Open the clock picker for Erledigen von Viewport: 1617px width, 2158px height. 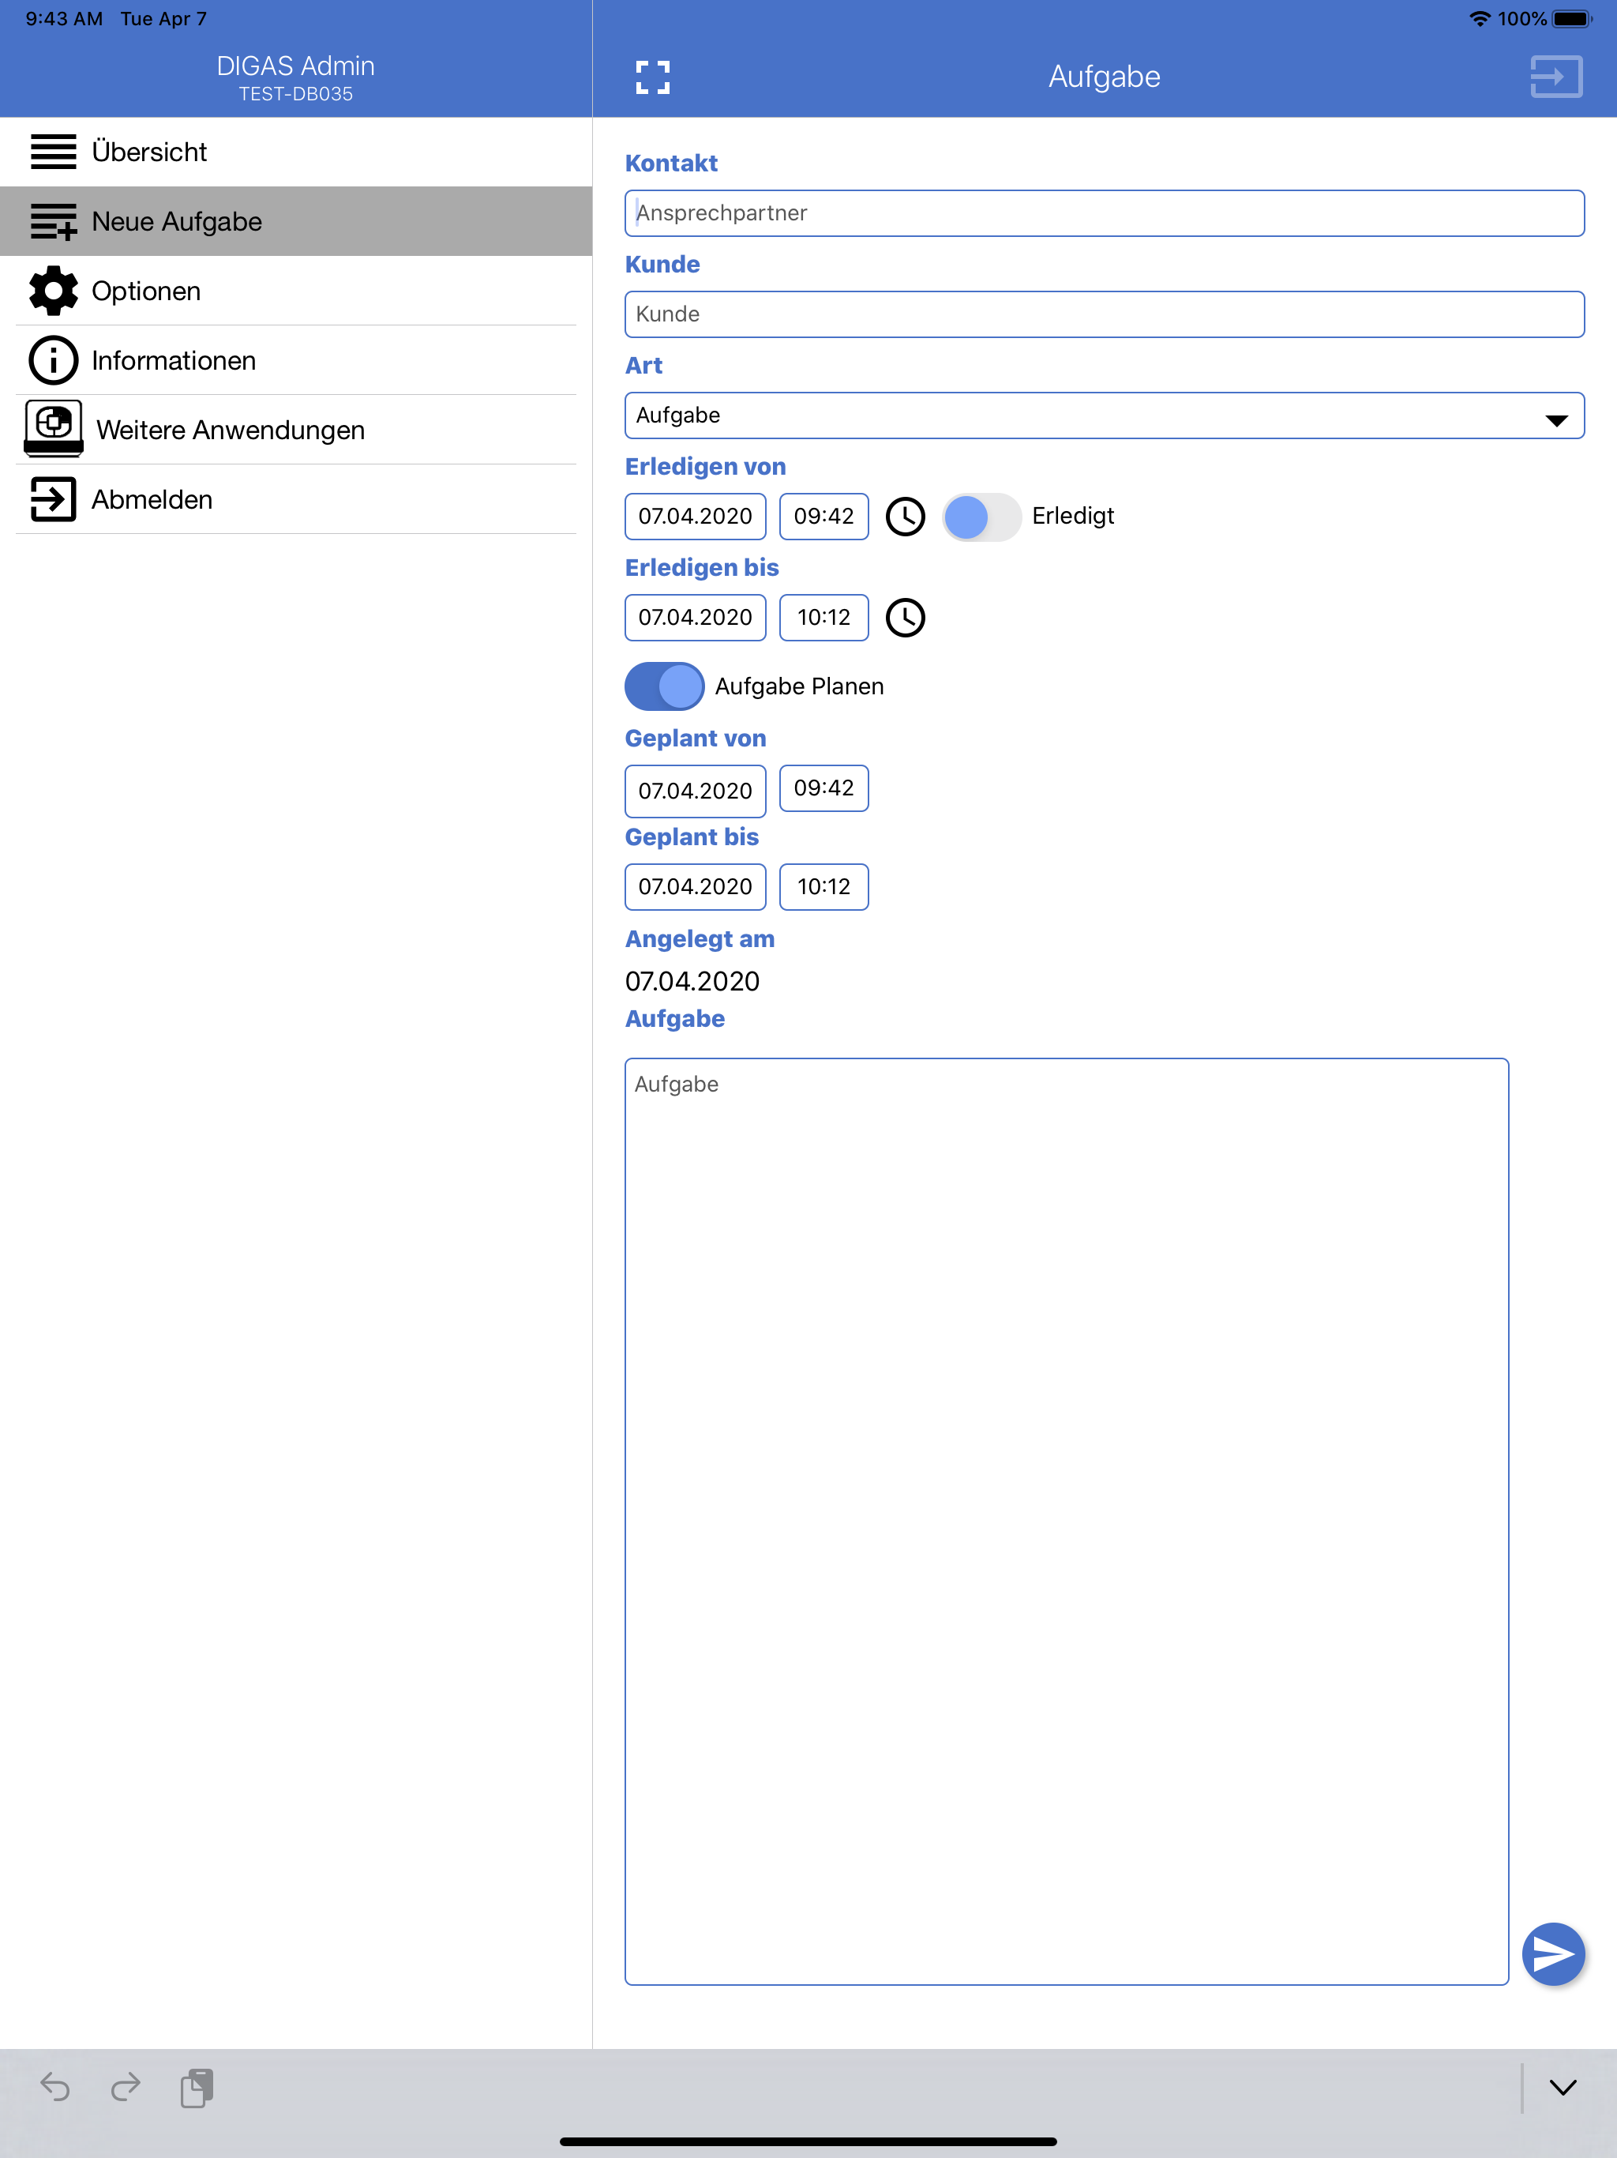(905, 516)
